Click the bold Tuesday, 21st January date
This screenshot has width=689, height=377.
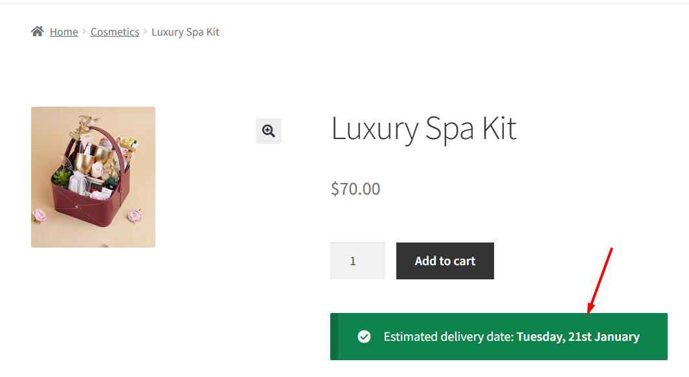578,337
